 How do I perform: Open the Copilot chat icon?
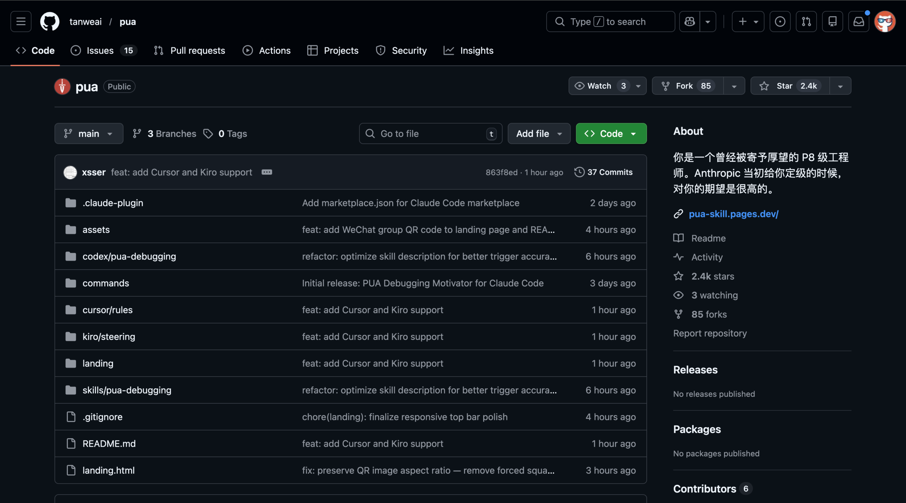pos(689,22)
